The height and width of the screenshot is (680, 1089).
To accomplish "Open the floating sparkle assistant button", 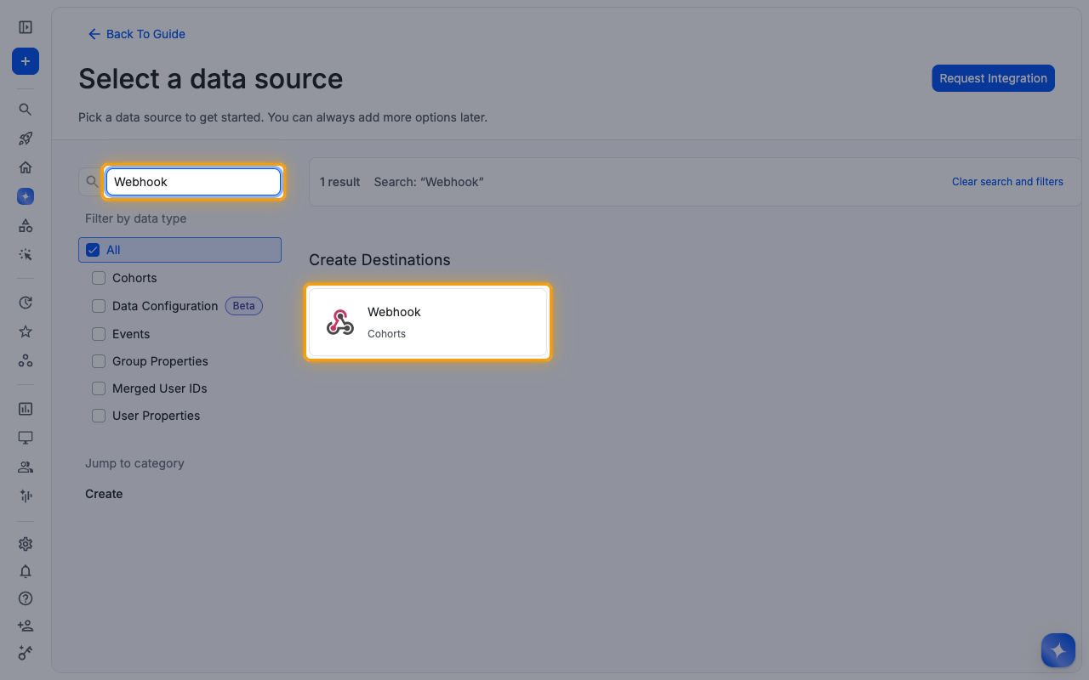I will 1058,650.
